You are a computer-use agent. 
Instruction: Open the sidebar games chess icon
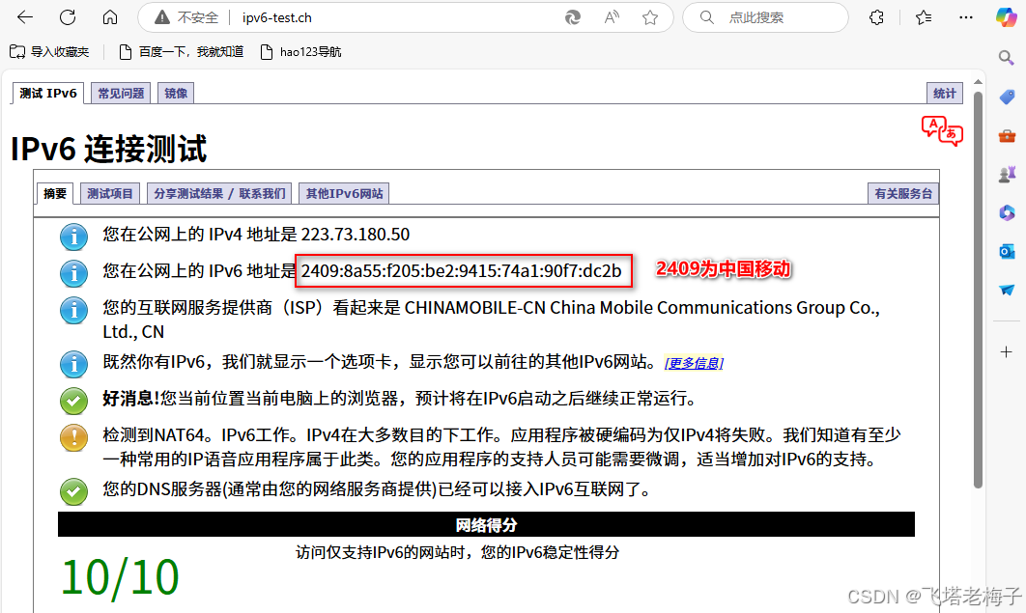pos(1007,174)
